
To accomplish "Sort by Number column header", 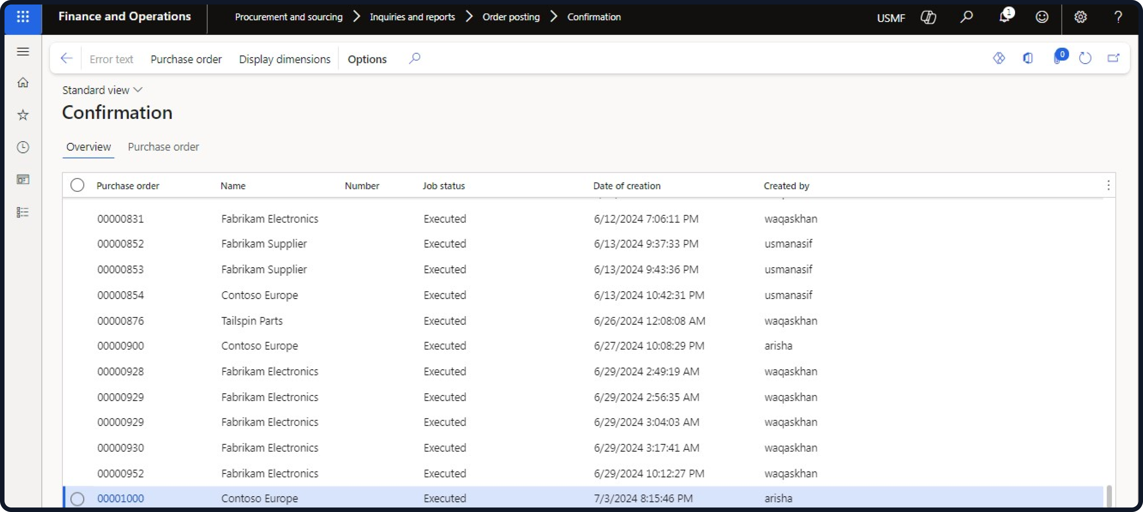I will coord(362,186).
